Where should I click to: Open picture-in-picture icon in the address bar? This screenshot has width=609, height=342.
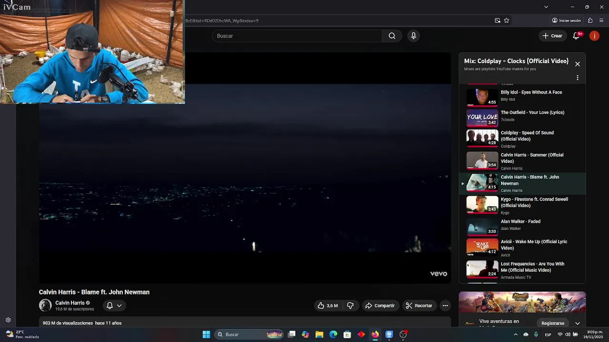click(x=498, y=20)
